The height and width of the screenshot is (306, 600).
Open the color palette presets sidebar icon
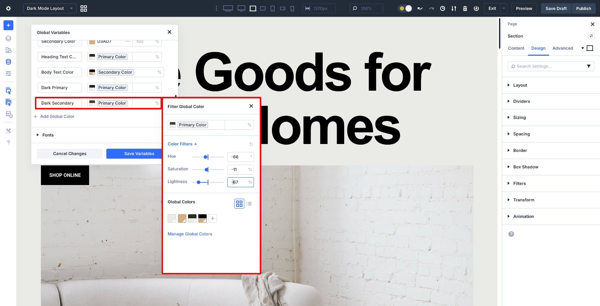pyautogui.click(x=8, y=50)
